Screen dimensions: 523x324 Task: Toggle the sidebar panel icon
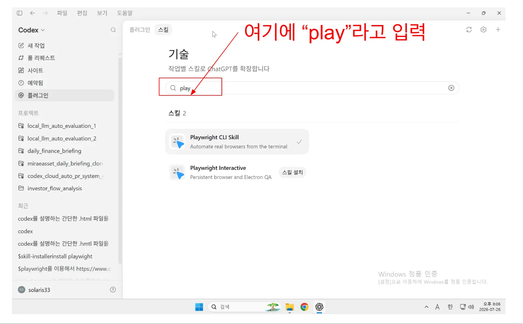20,13
